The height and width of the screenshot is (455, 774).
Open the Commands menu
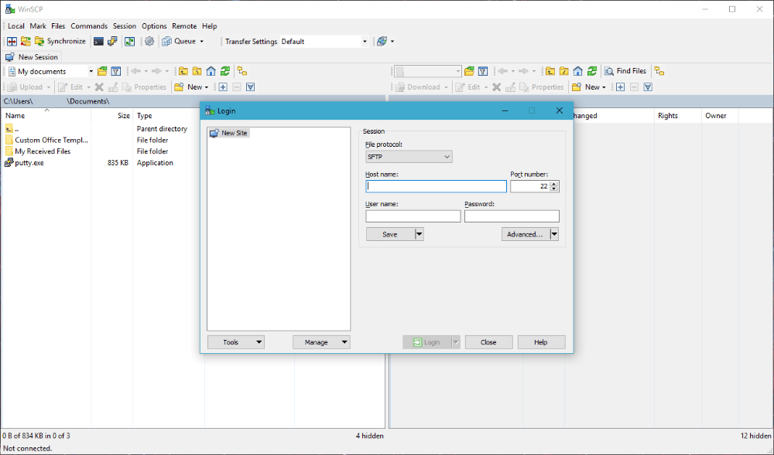tap(89, 26)
